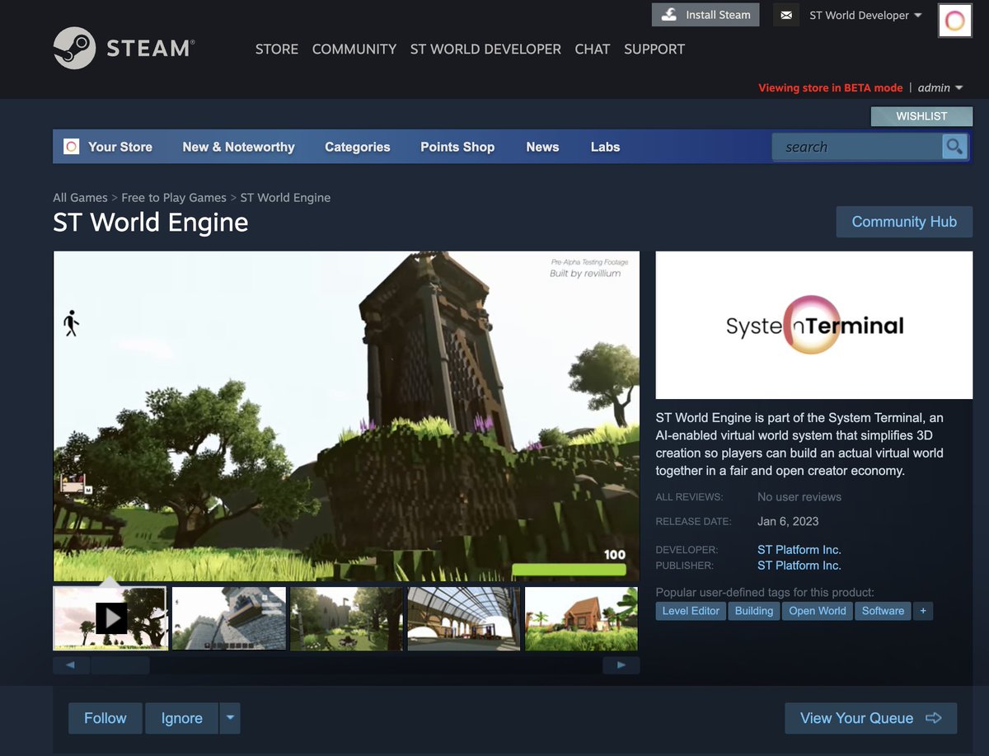Click the thumbnail strip scrollbar handle
Image resolution: width=989 pixels, height=756 pixels.
tap(120, 665)
